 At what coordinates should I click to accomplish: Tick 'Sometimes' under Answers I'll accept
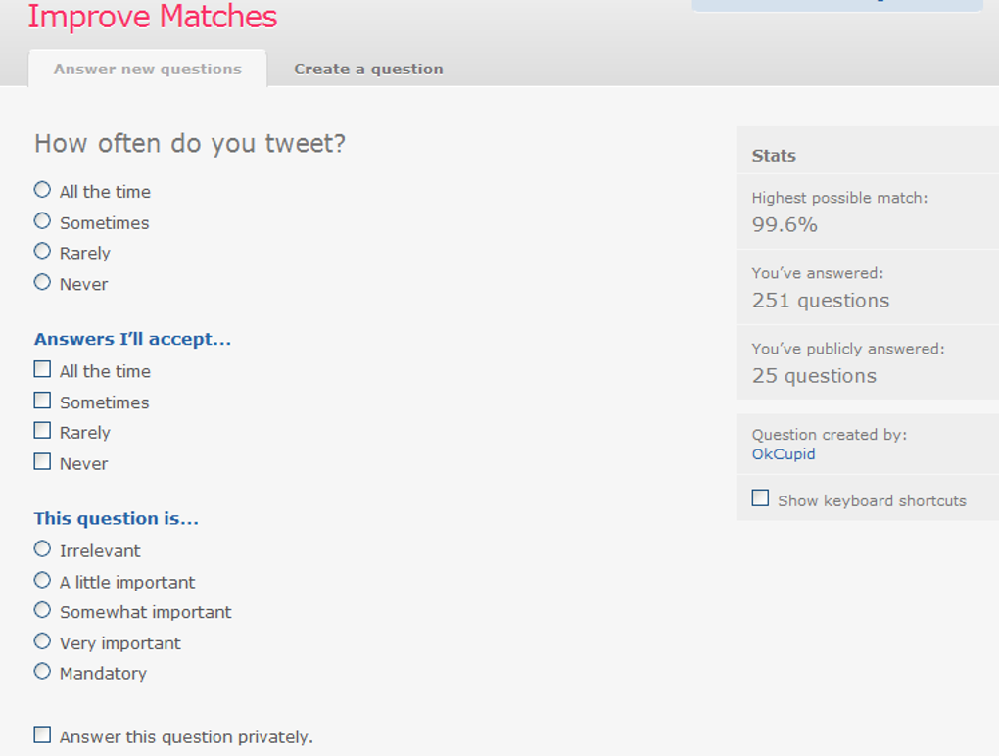coord(42,401)
